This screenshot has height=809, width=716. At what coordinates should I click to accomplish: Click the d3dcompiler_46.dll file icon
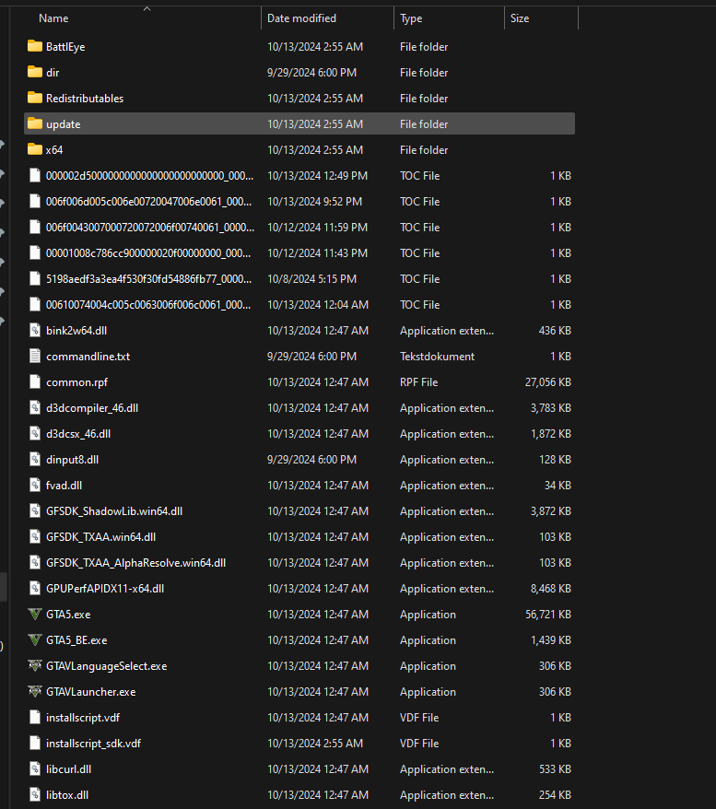pyautogui.click(x=35, y=407)
